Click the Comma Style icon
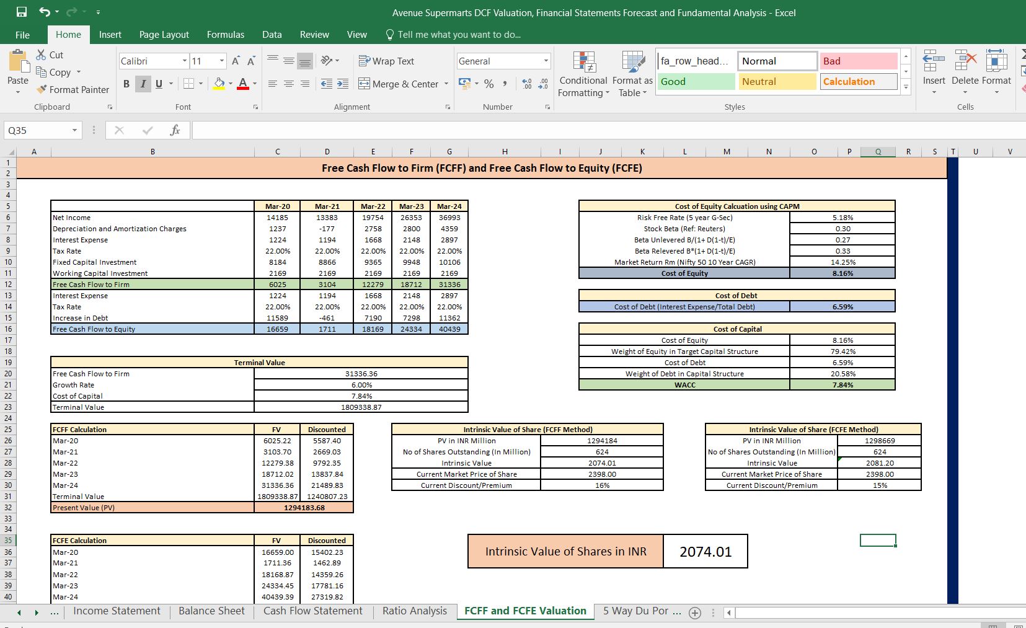Viewport: 1026px width, 628px height. [505, 84]
